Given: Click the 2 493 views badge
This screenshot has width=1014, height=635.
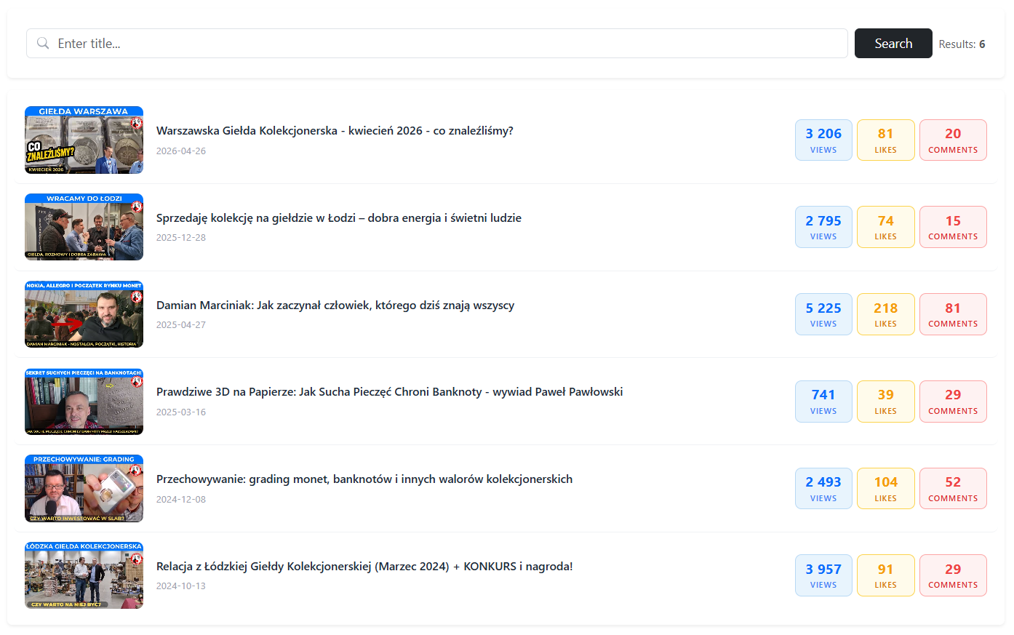Looking at the screenshot, I should [823, 489].
